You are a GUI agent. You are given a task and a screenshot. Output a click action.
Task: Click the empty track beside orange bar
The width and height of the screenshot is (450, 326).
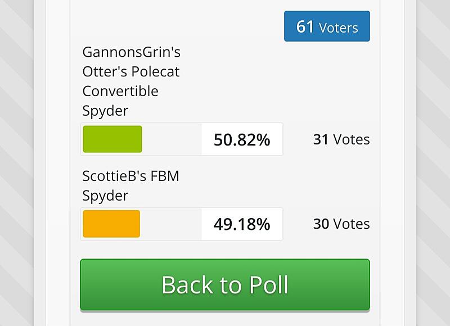point(171,224)
